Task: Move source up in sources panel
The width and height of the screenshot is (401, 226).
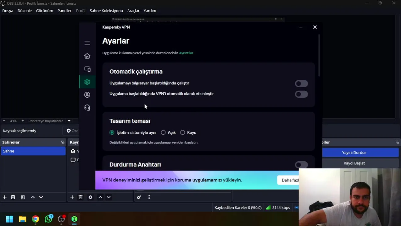Action: (x=100, y=197)
